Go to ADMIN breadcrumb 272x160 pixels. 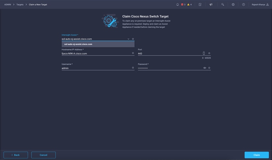(8, 4)
